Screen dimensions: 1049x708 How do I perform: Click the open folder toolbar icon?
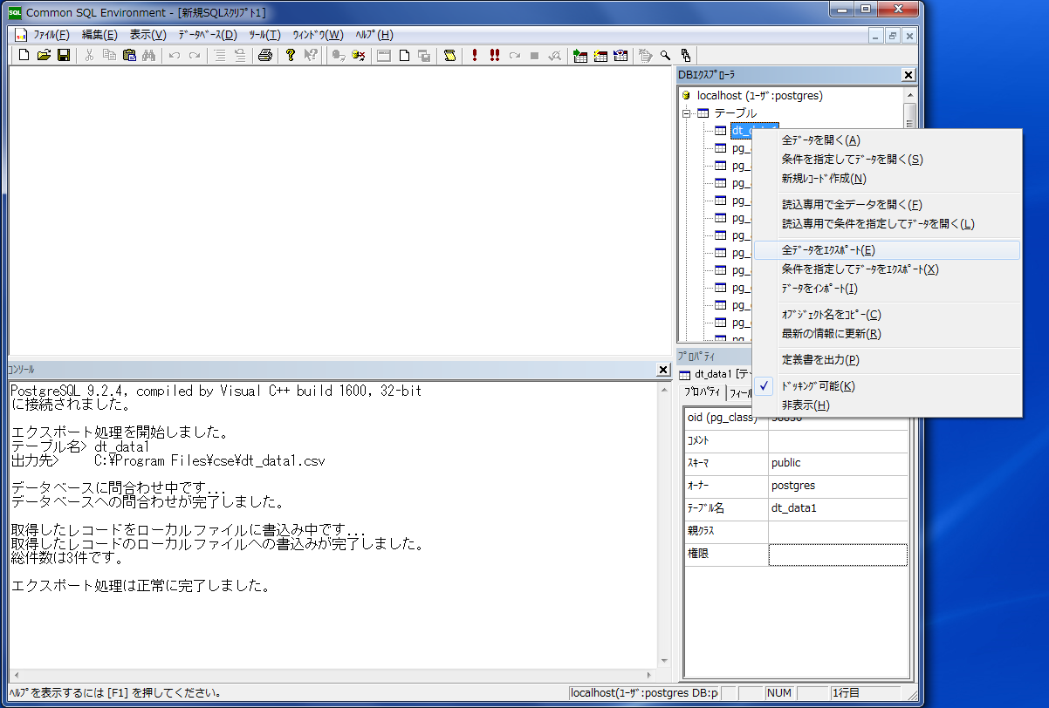[x=44, y=55]
